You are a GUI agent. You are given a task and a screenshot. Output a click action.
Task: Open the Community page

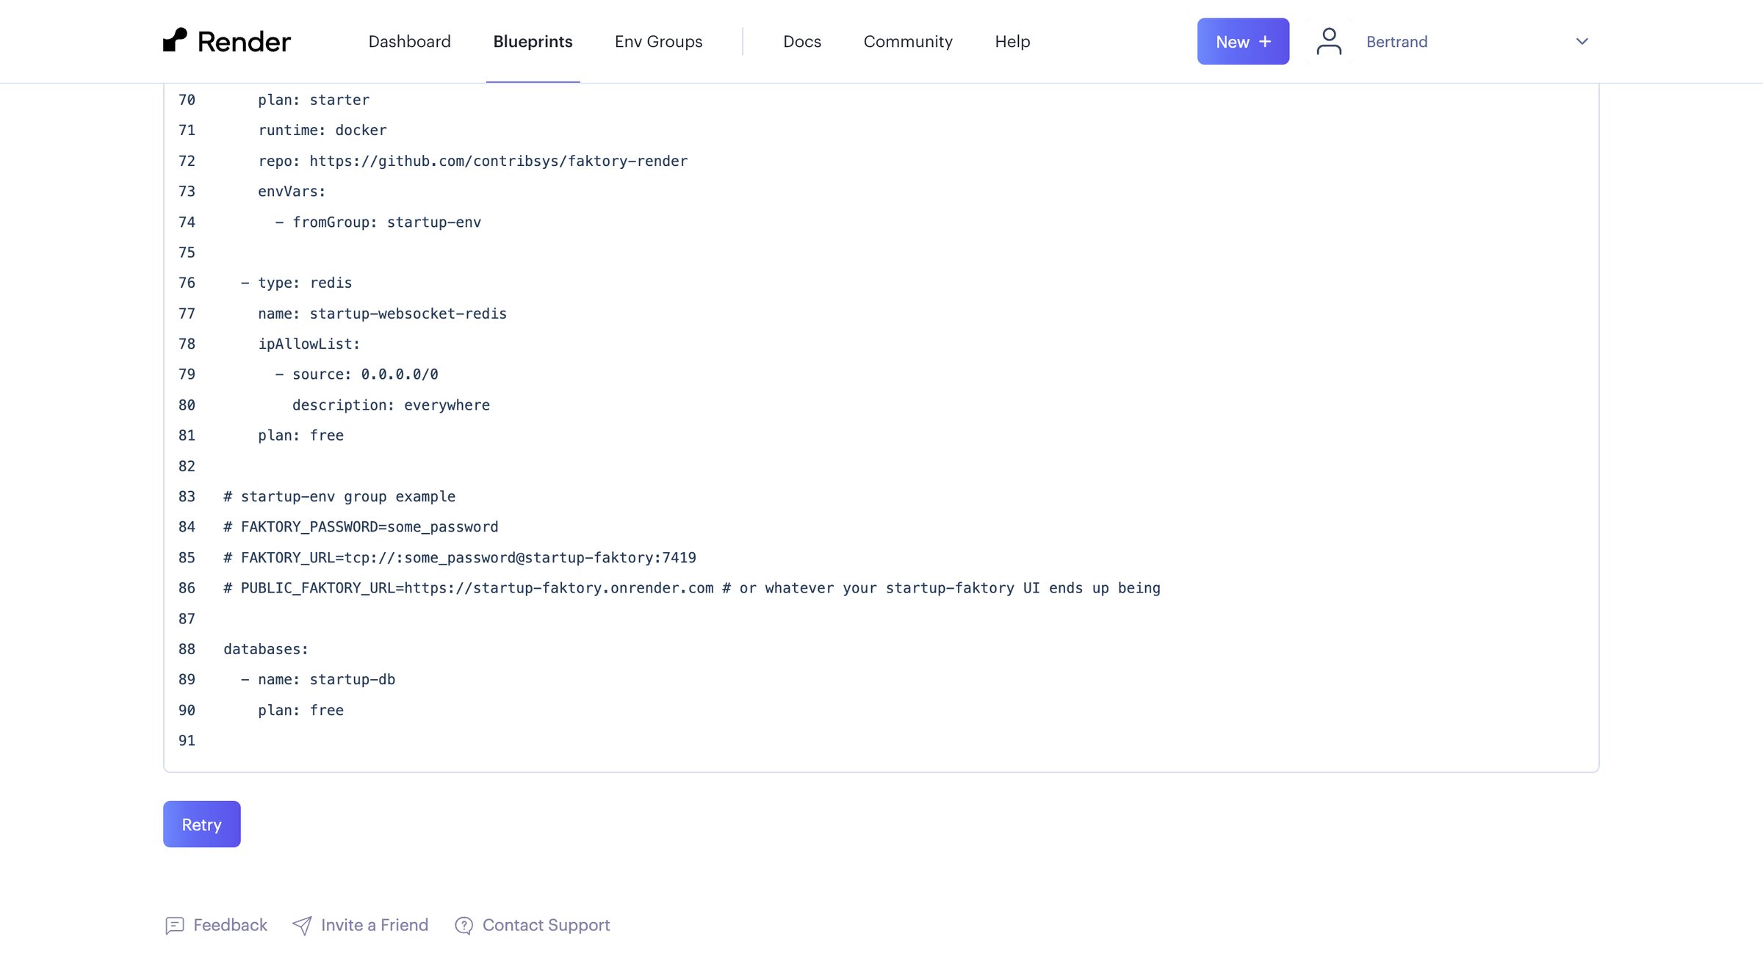(x=908, y=41)
